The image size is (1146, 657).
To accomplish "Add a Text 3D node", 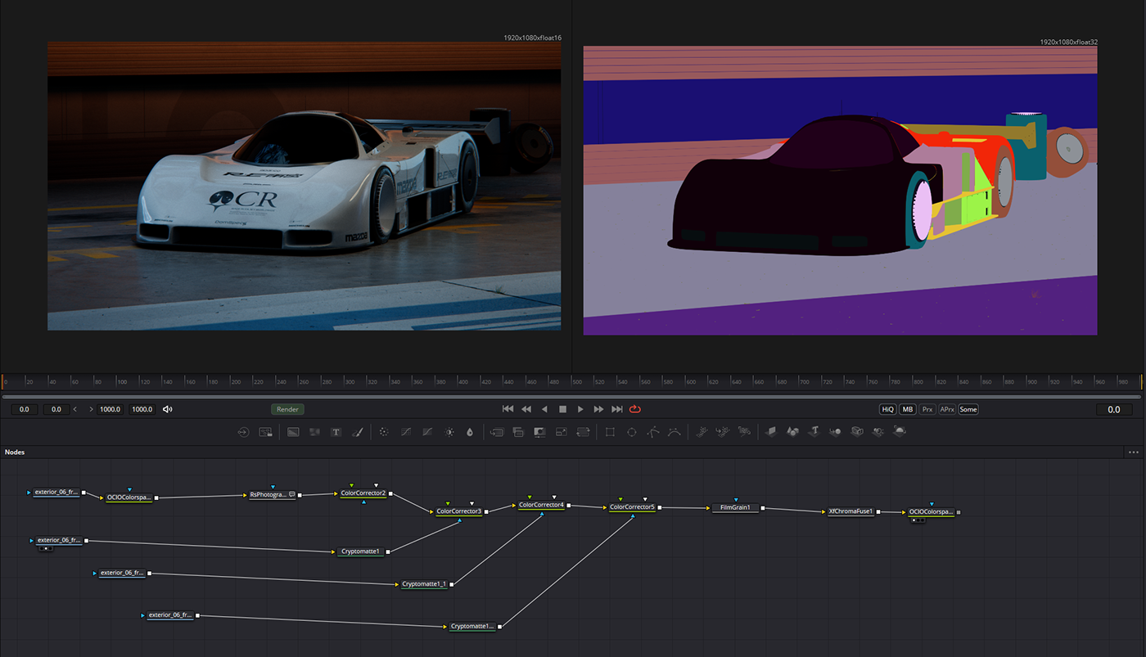I will 814,432.
